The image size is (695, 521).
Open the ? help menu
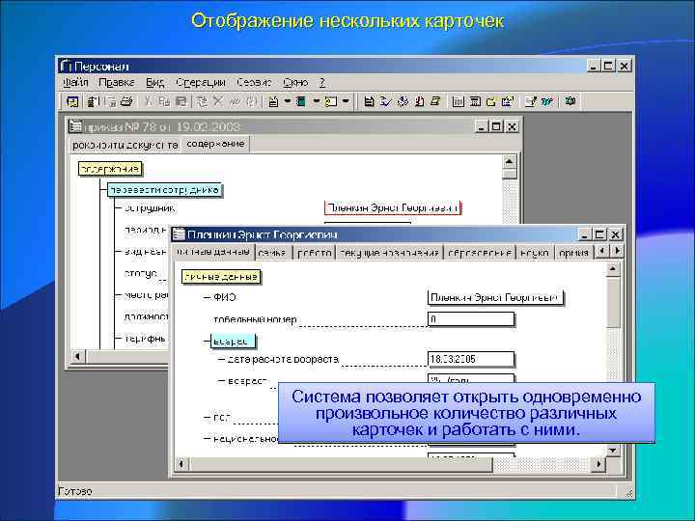(x=322, y=82)
